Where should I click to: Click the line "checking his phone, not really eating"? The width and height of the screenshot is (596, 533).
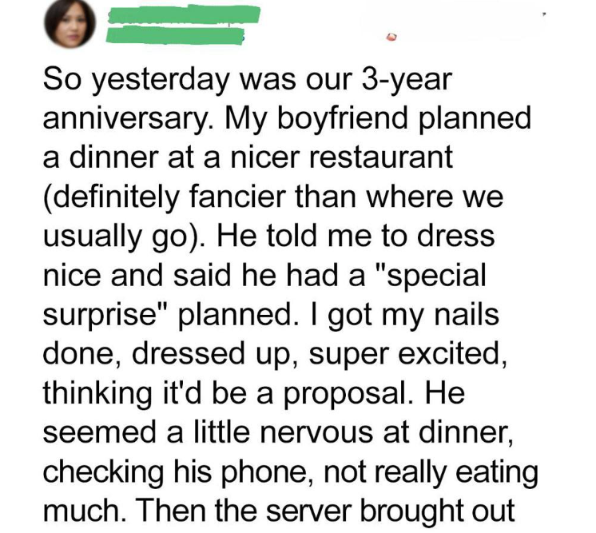tap(289, 471)
